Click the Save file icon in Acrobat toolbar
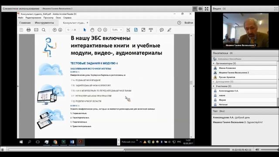 (x=21, y=30)
